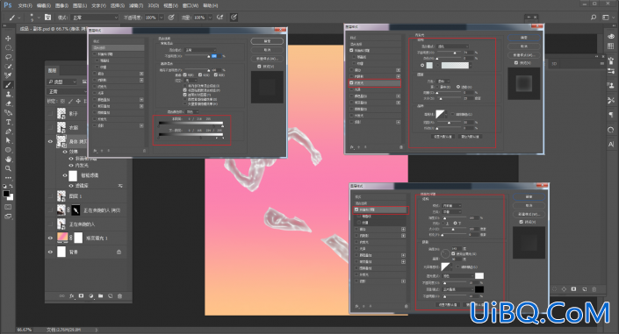
Task: Select the Hand tool
Action: click(8, 160)
